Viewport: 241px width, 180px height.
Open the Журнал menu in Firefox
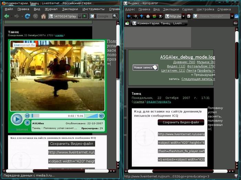51,9
